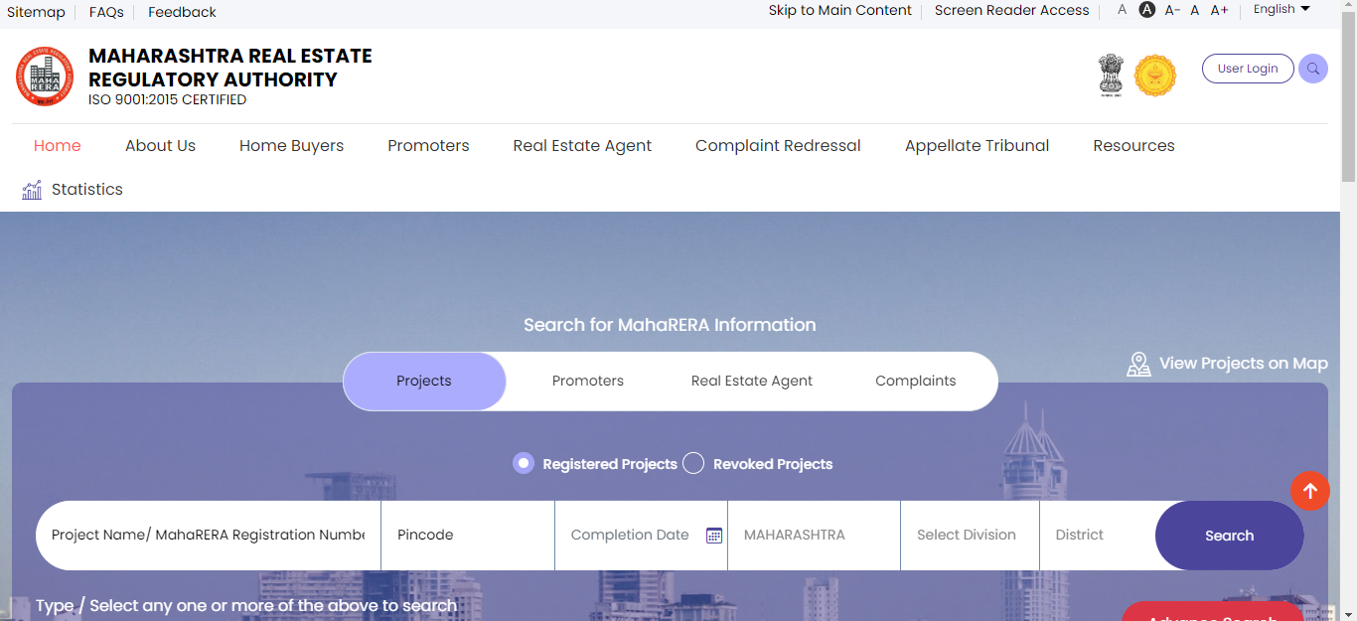Open the Home menu item
The width and height of the screenshot is (1357, 621).
pos(58,145)
